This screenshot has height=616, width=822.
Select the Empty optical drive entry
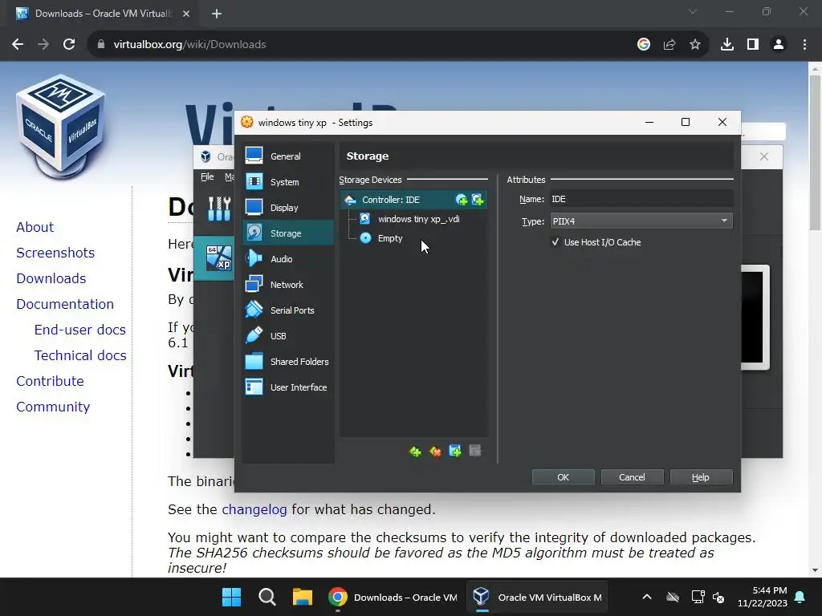tap(390, 238)
